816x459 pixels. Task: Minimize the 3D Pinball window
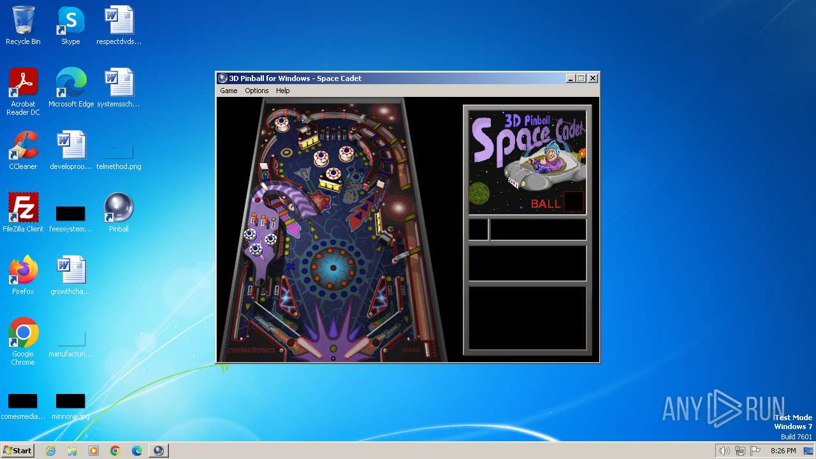570,78
